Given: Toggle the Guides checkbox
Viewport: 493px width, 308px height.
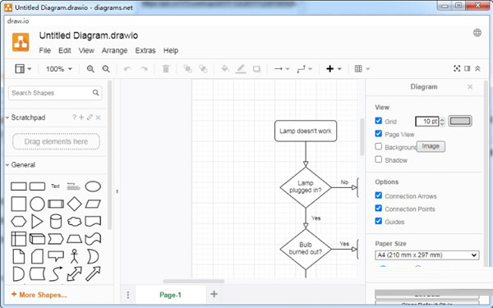Looking at the screenshot, I should [379, 221].
